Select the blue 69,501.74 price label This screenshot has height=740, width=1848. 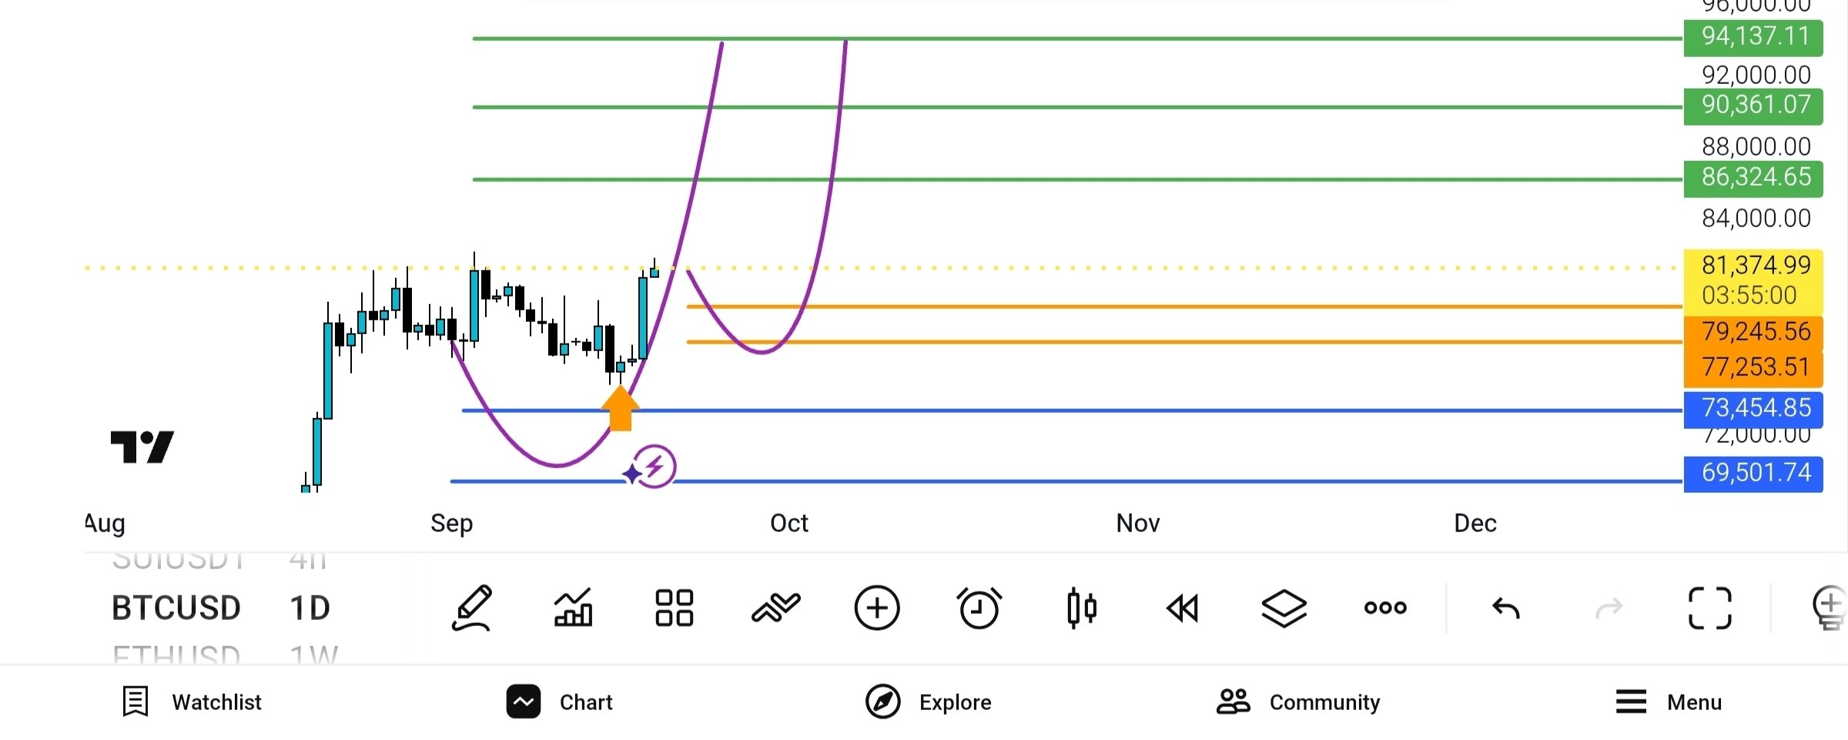(x=1753, y=474)
